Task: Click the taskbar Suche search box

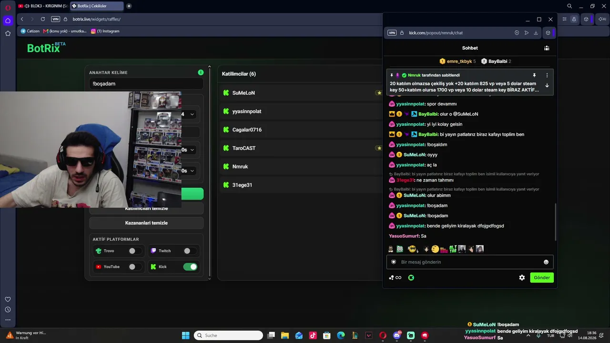Action: [229, 335]
